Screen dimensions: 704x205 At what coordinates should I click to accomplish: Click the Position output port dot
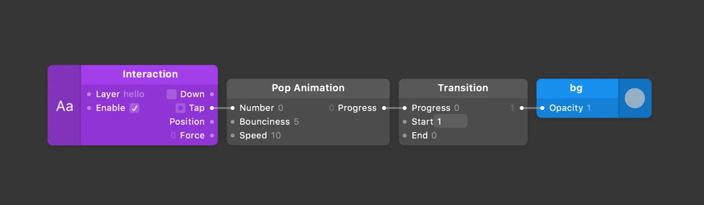pyautogui.click(x=212, y=121)
